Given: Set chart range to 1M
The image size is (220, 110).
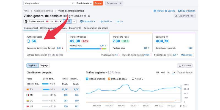Looking at the screenshot, I should (x=157, y=73).
